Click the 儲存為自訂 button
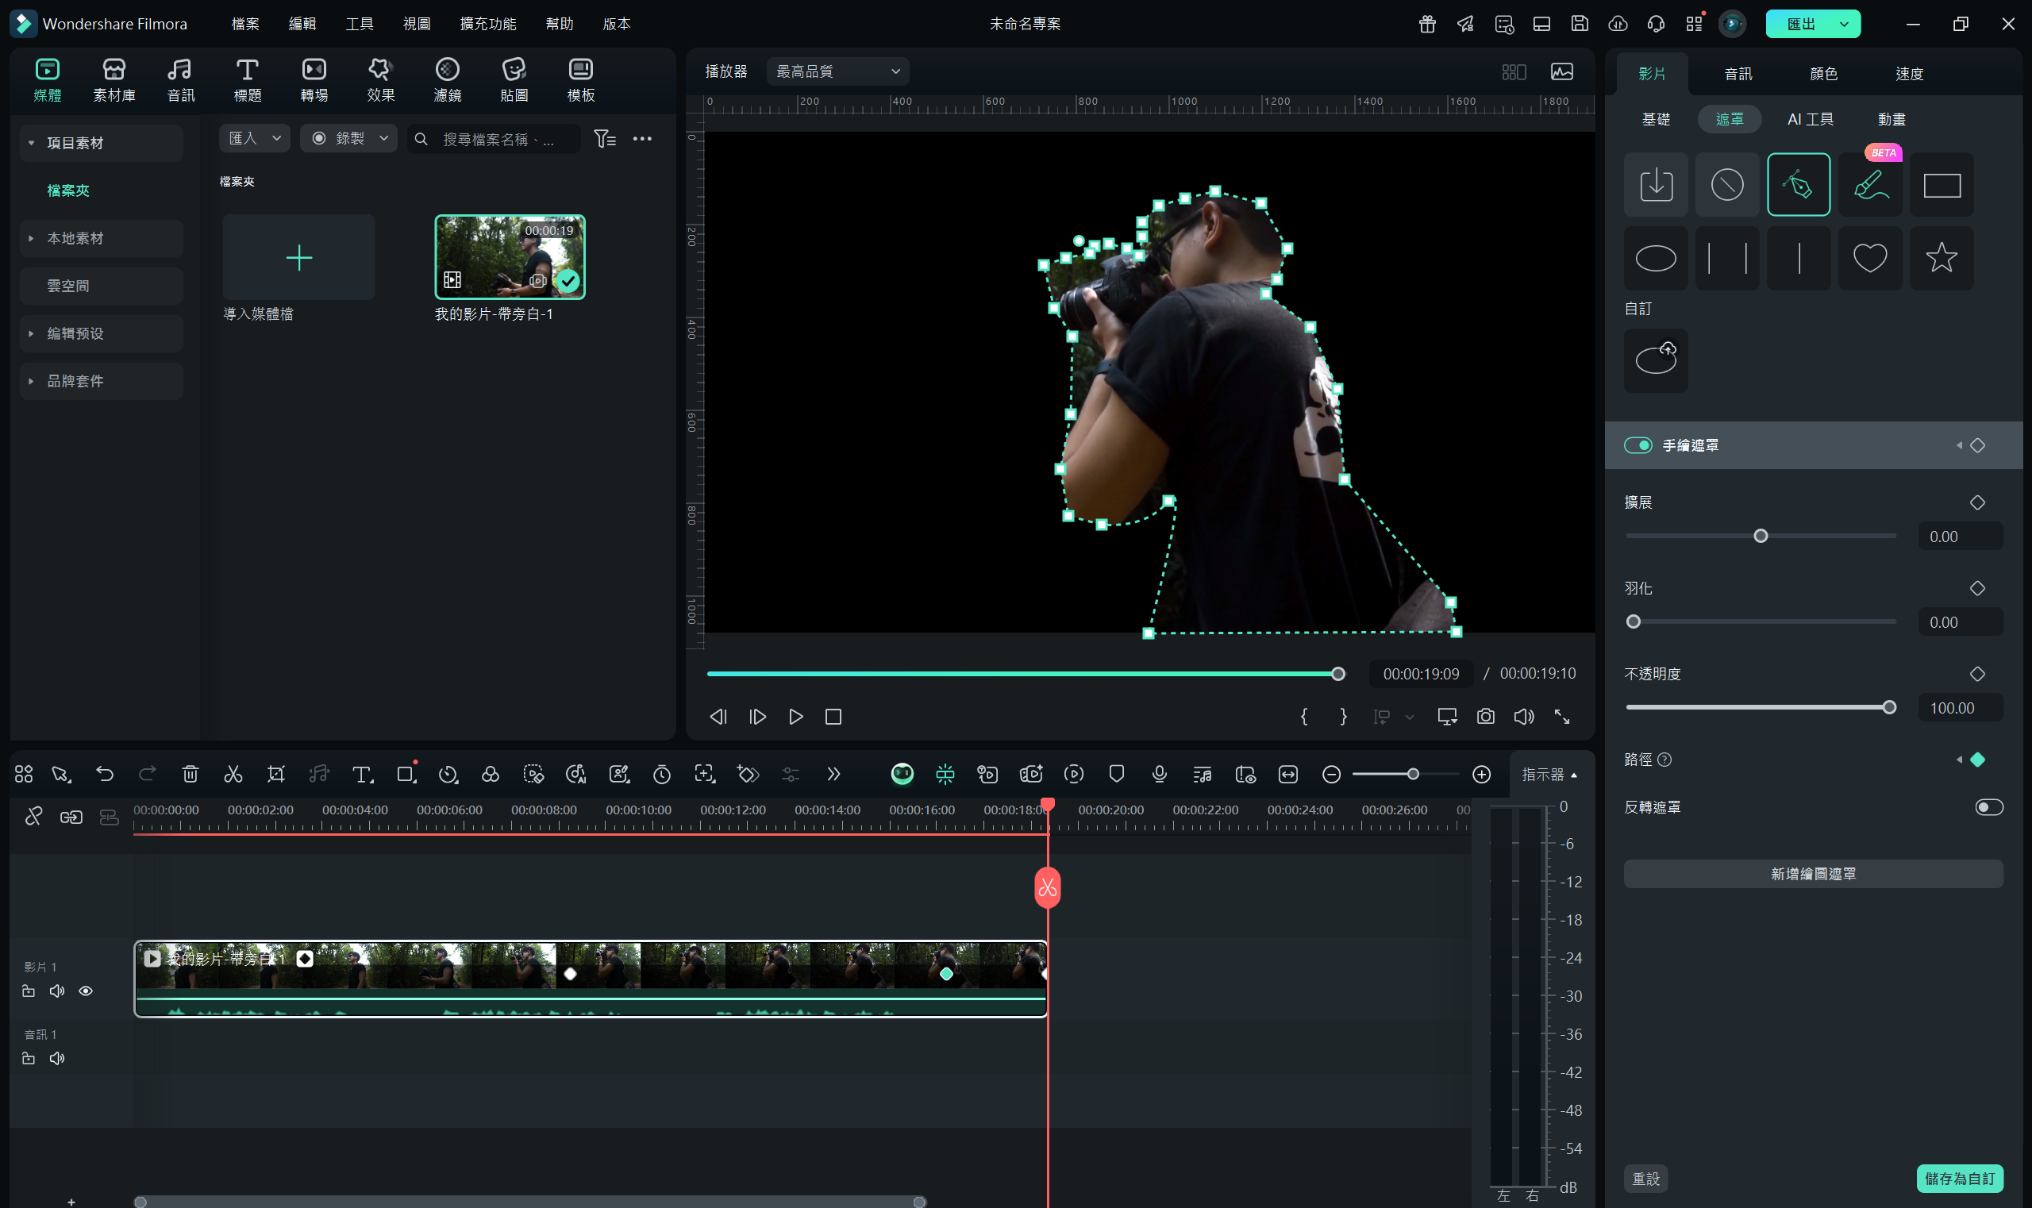2032x1208 pixels. pos(1959,1178)
